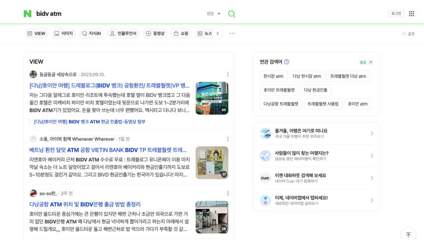
Task: Select related search 다낭 현금인출
Action: (315, 90)
